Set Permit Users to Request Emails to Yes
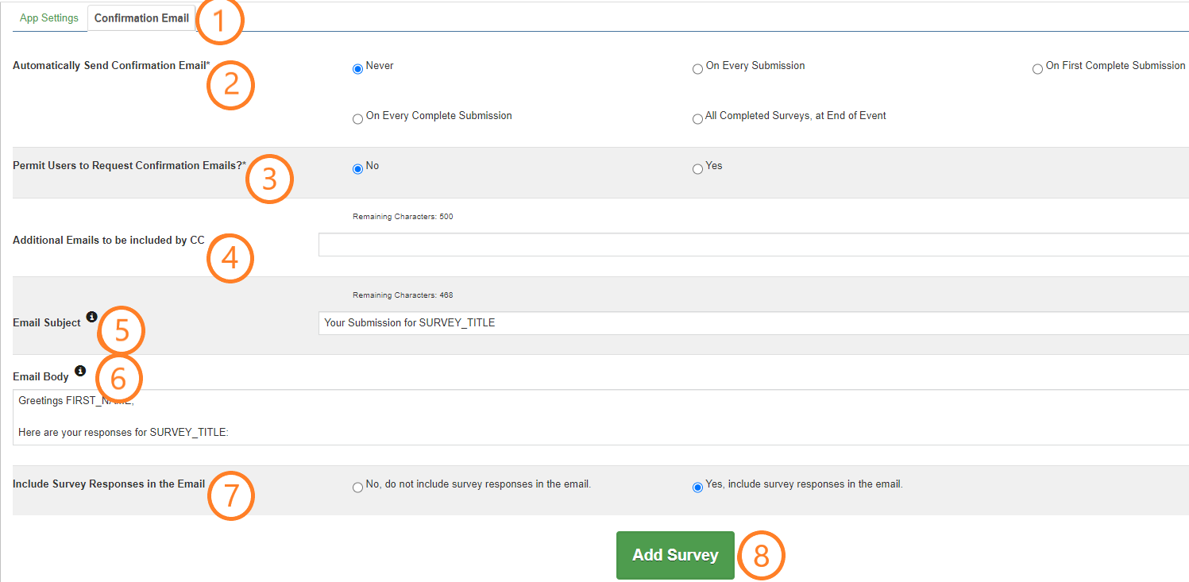 697,169
